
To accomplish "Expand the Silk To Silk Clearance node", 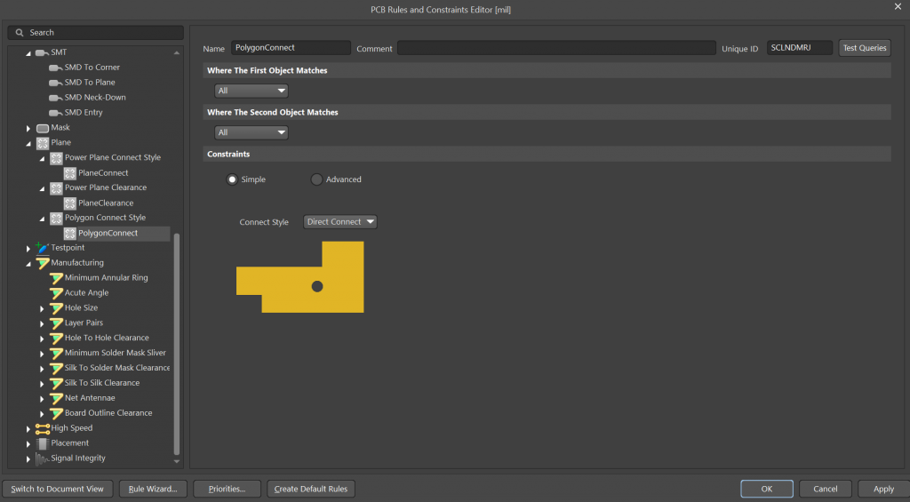I will [42, 384].
